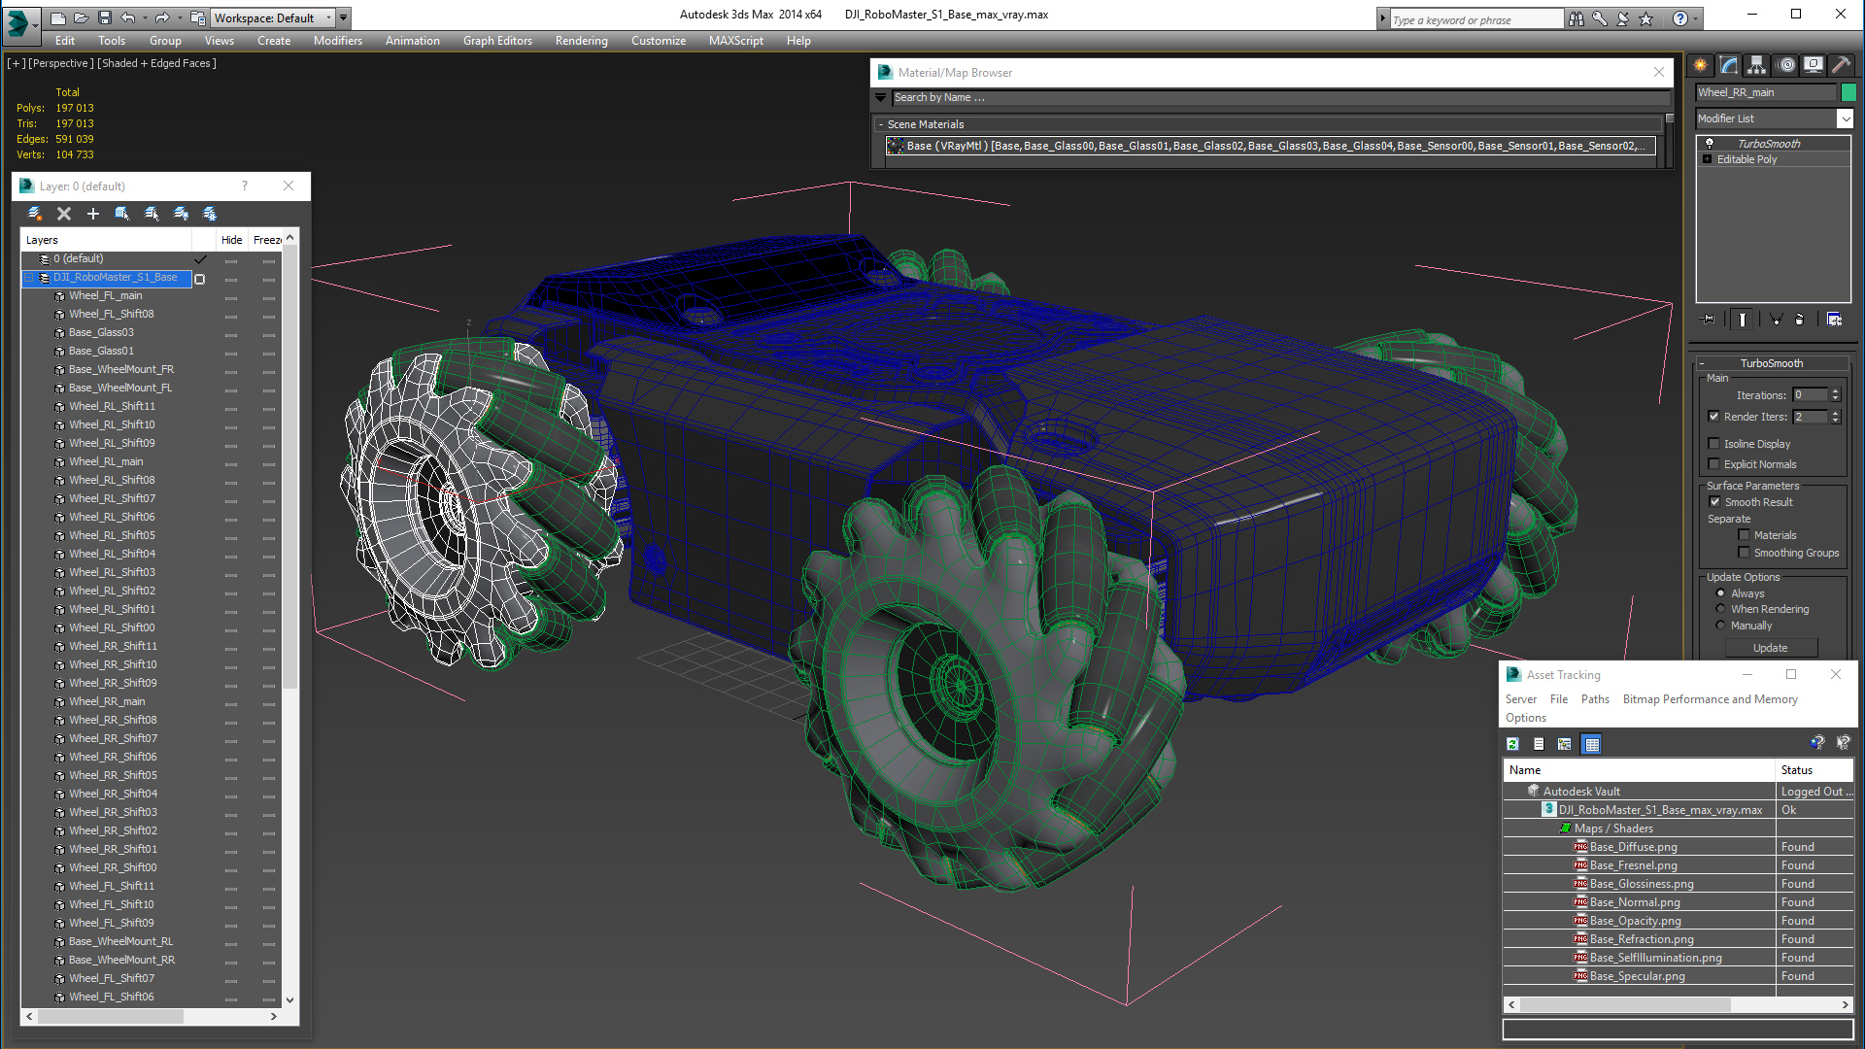Open the green object color swatch
Screen dimensions: 1865x1049
point(1848,92)
